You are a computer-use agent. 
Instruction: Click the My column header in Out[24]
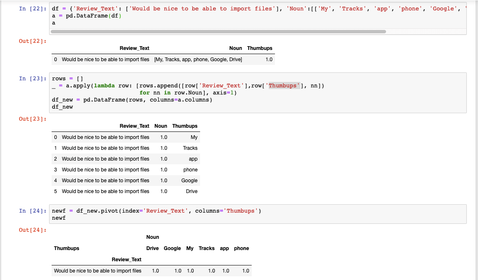pyautogui.click(x=190, y=248)
